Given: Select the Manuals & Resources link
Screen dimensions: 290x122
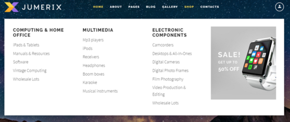Looking at the screenshot, I should point(31,54).
